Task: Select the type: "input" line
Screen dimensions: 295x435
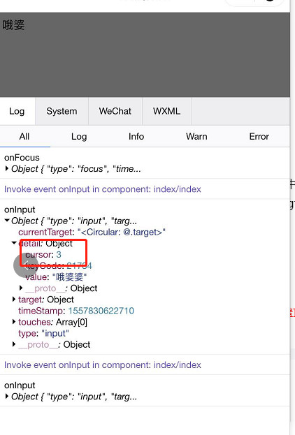Action: 43,333
